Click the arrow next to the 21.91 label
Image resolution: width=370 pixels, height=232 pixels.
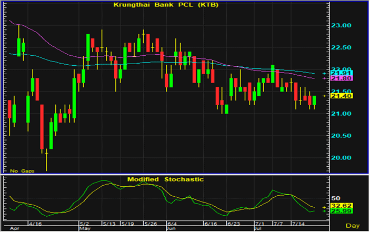point(325,73)
